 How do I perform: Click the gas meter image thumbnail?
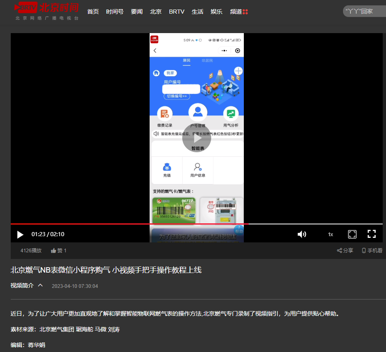point(222,210)
